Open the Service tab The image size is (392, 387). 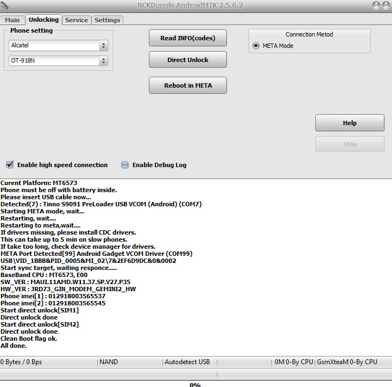click(77, 20)
